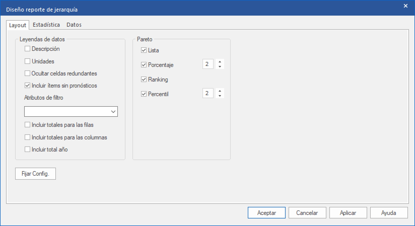Viewport: 415px width, 226px height.
Task: Check Incluir total año
Action: 27,149
